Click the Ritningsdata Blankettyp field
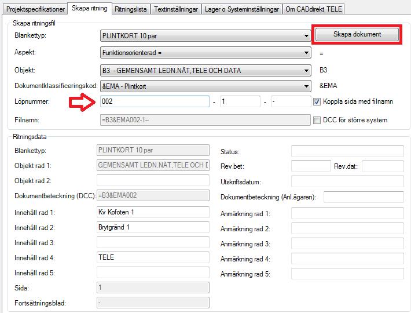411x313 pixels. [153, 150]
